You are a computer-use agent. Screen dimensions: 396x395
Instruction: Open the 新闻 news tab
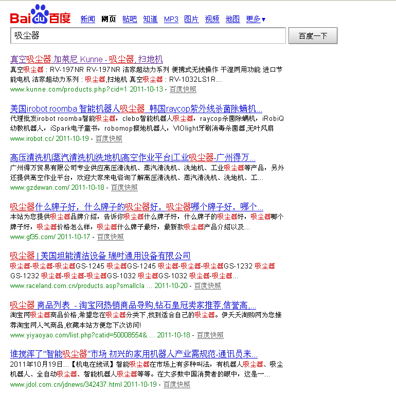point(87,19)
